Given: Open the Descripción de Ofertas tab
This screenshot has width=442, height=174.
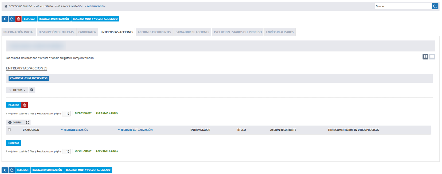Looking at the screenshot, I should click(56, 32).
